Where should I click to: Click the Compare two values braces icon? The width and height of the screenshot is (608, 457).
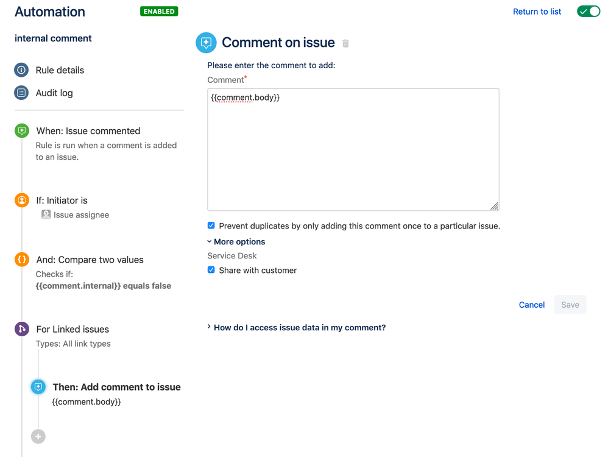point(22,260)
